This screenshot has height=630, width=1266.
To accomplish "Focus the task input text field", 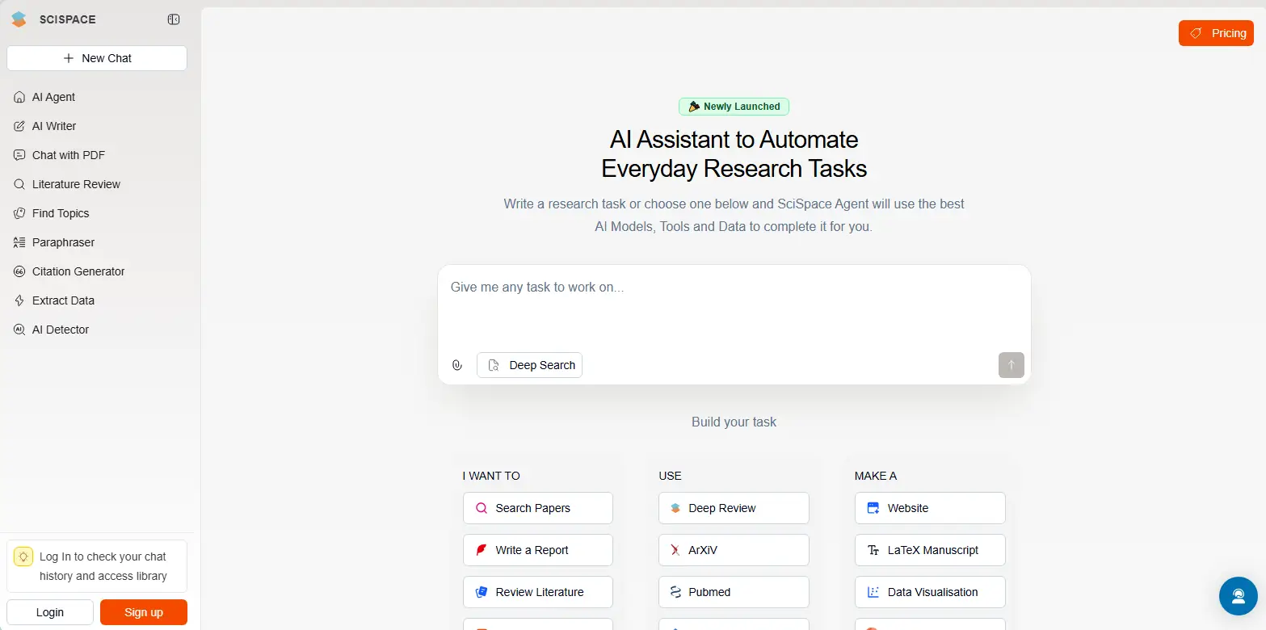I will tap(734, 307).
